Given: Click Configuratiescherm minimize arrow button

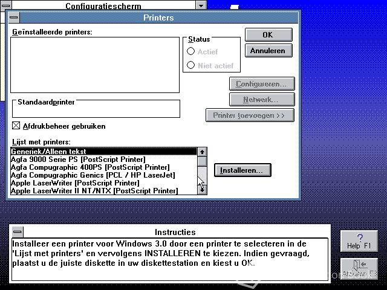Looking at the screenshot, I should point(201,5).
